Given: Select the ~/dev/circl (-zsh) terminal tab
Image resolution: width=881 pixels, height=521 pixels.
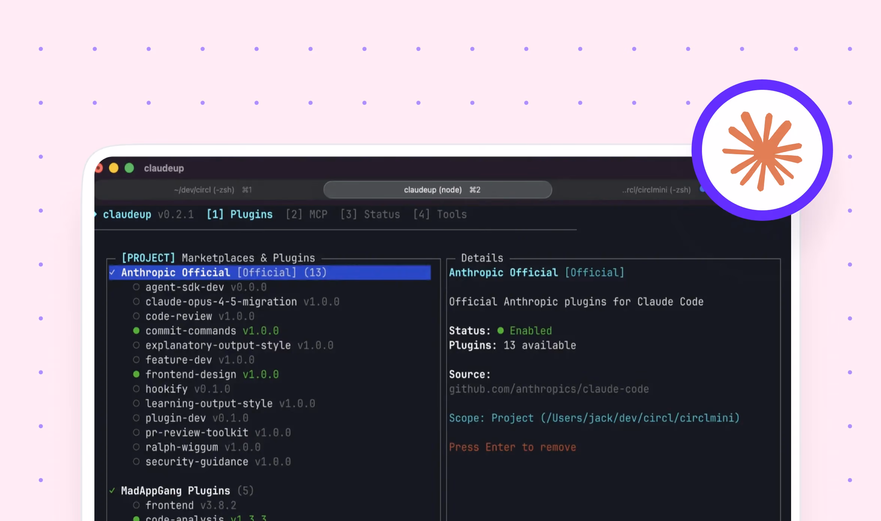Looking at the screenshot, I should point(213,190).
